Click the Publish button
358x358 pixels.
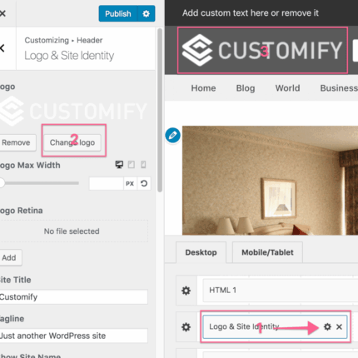click(118, 13)
